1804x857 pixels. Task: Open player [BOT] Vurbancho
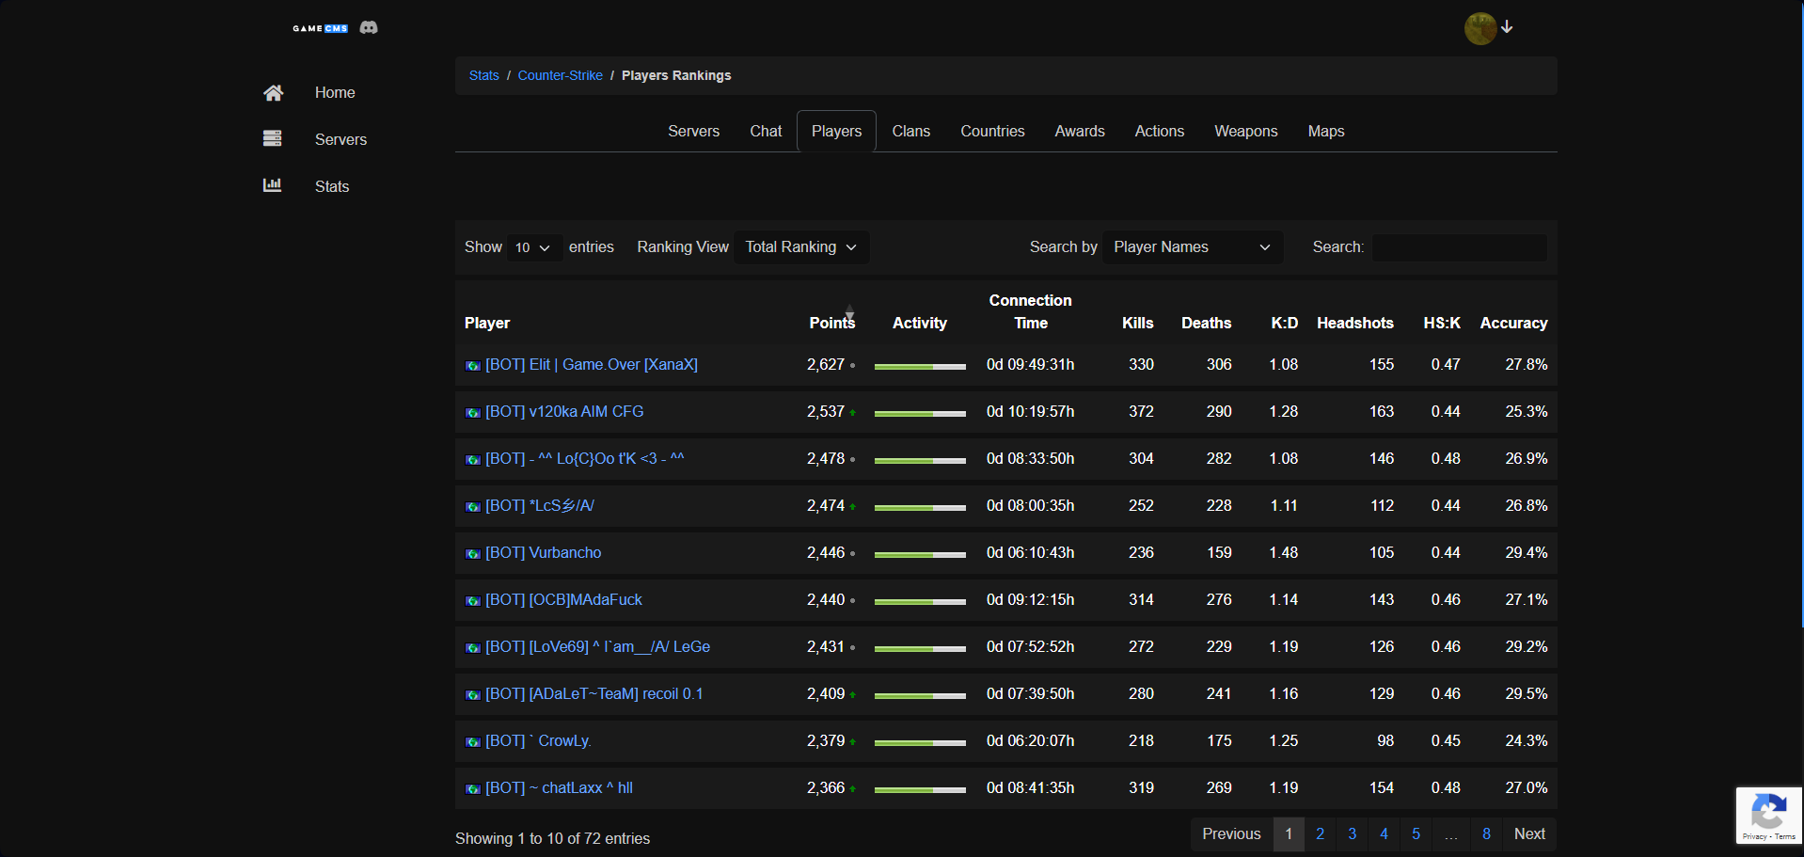[x=544, y=553]
